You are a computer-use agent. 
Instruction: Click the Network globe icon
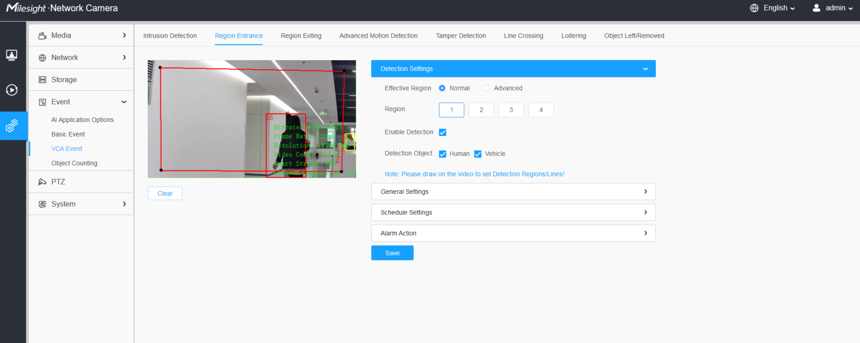point(42,58)
